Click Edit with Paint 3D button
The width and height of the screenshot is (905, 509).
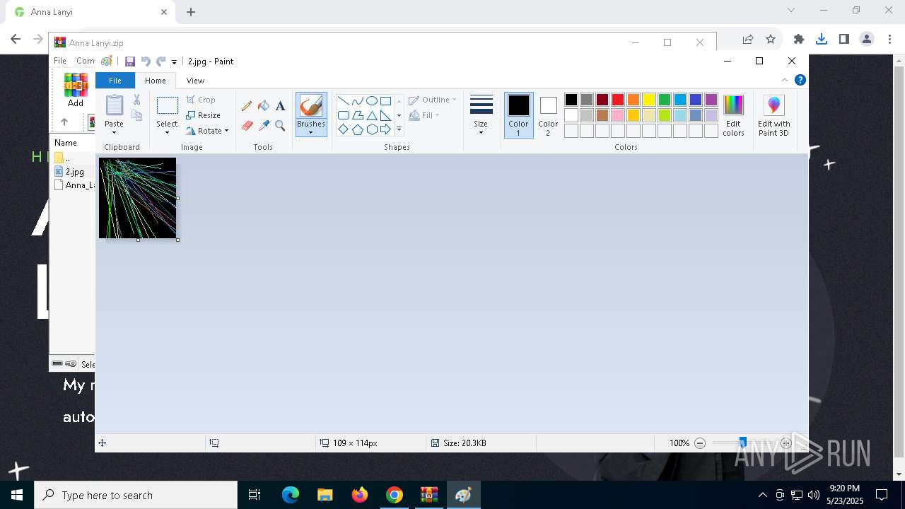(774, 115)
